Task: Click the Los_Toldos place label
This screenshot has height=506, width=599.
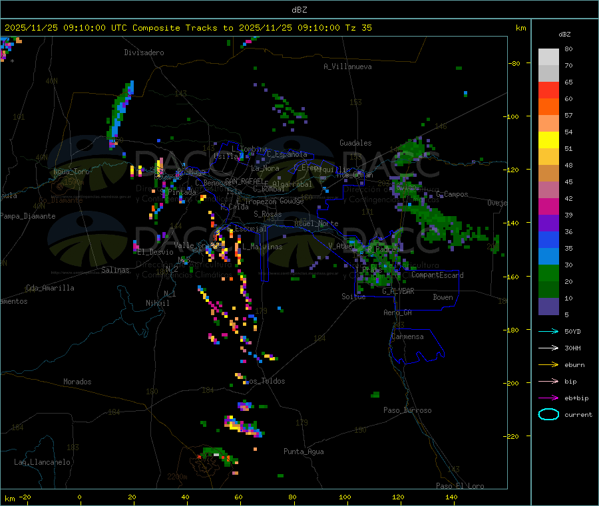Action: click(265, 381)
